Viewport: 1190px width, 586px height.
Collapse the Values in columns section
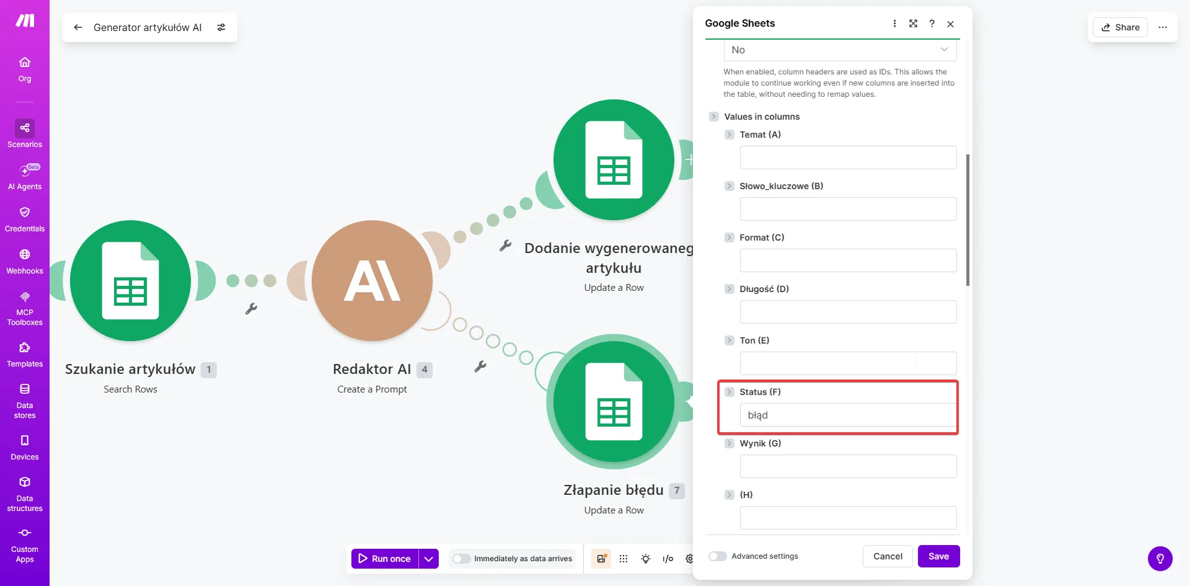click(x=714, y=117)
